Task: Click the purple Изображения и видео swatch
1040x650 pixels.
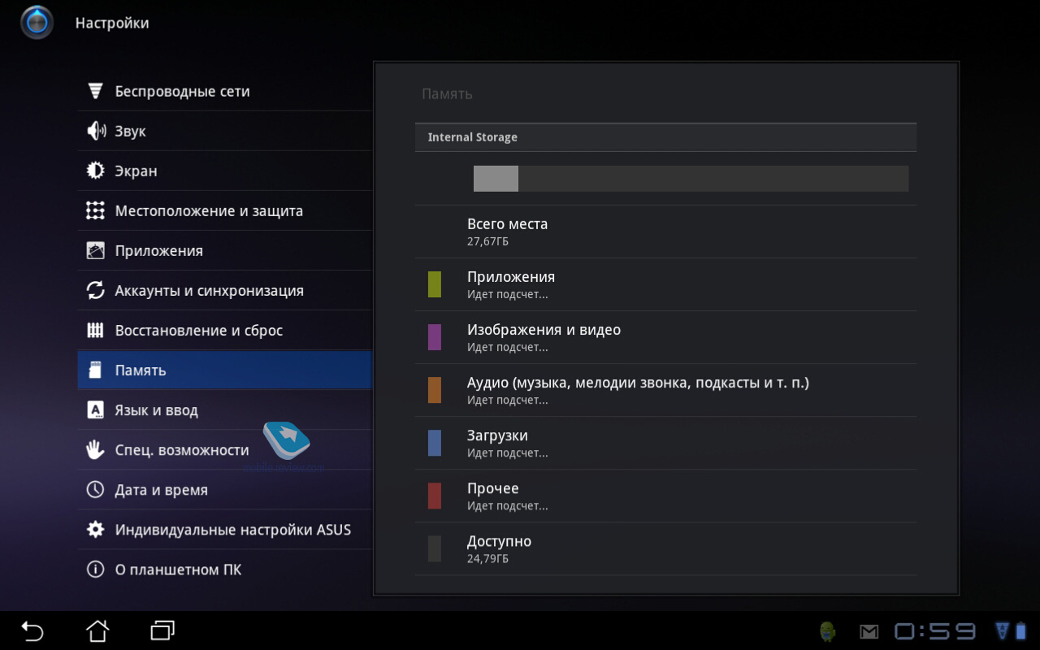Action: (435, 337)
